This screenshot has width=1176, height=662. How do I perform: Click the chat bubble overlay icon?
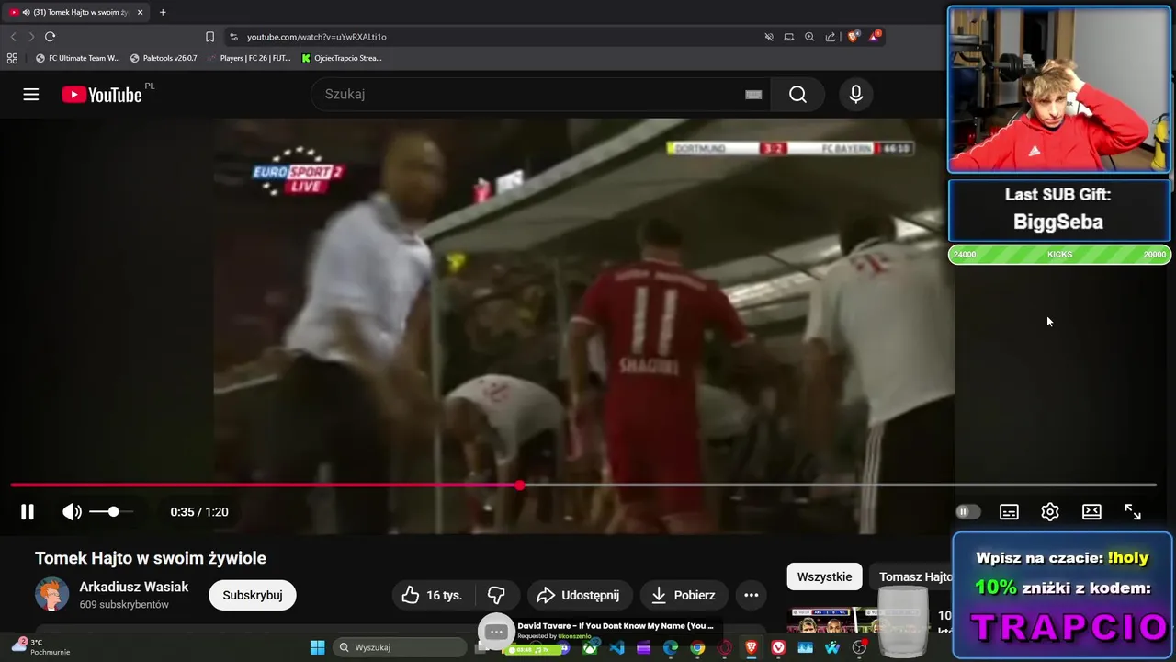[x=496, y=632]
